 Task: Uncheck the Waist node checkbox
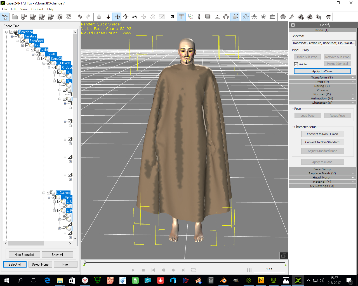[33, 50]
